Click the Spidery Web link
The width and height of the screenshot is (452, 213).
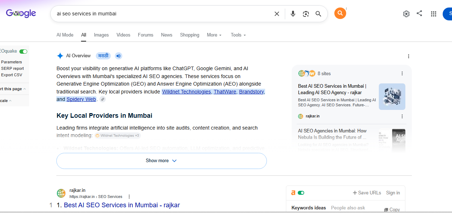point(81,99)
